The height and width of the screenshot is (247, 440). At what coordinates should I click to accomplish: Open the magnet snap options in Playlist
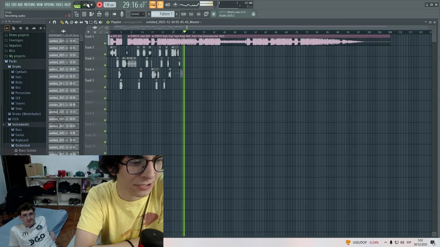click(x=54, y=22)
